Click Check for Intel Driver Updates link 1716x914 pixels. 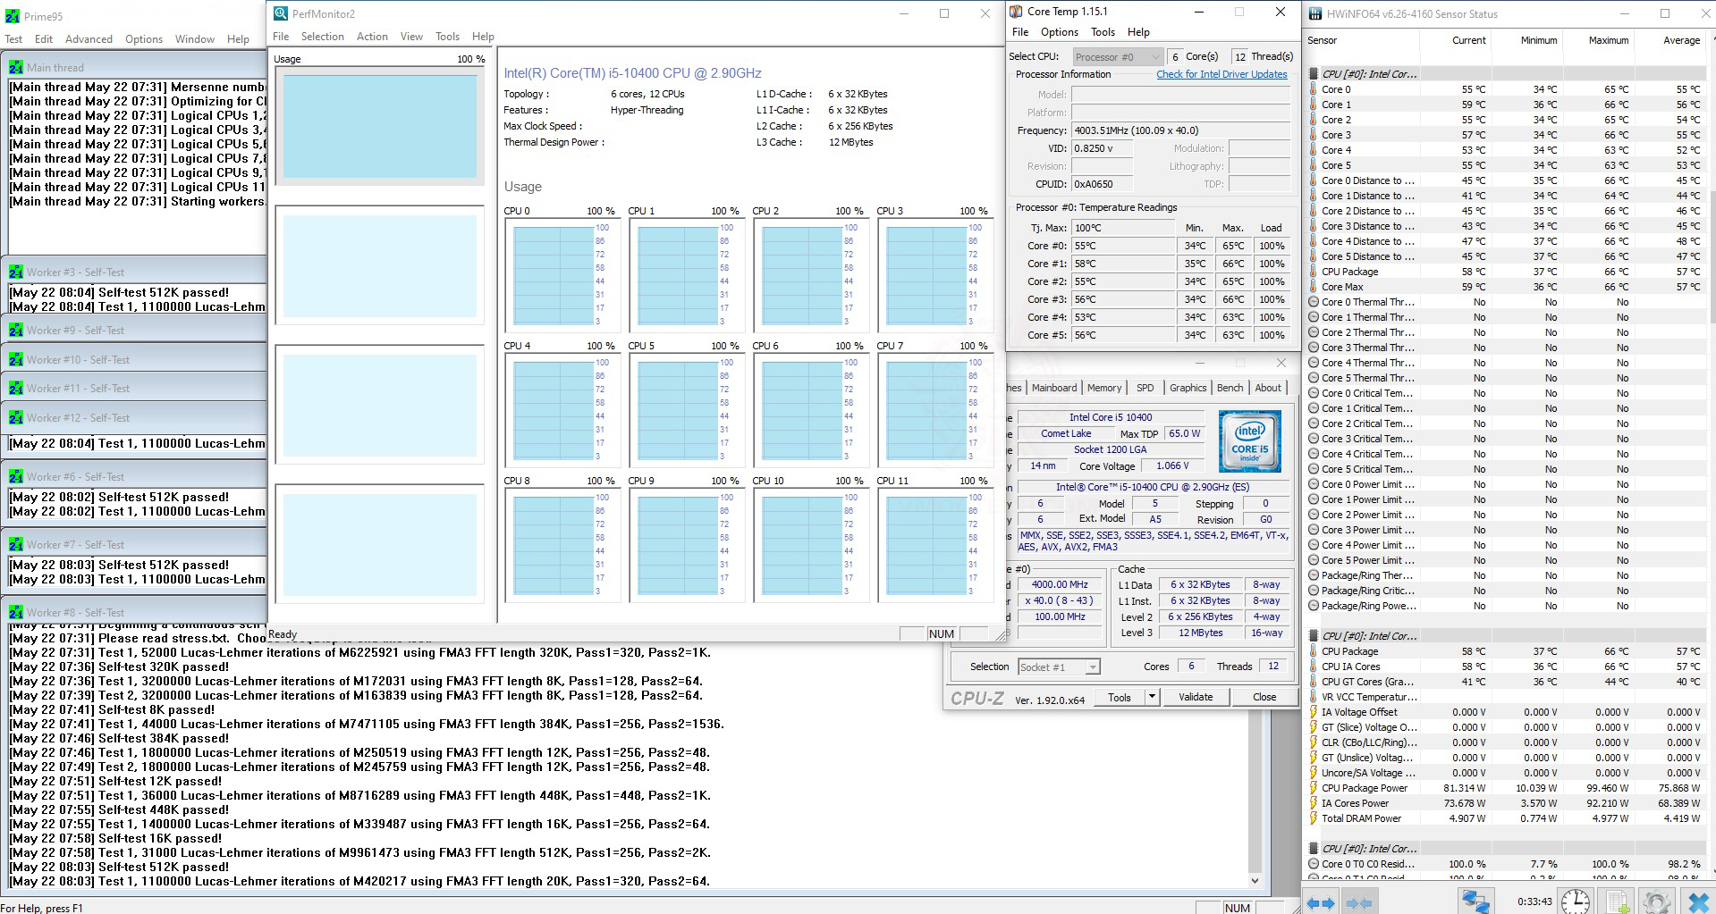tap(1221, 74)
